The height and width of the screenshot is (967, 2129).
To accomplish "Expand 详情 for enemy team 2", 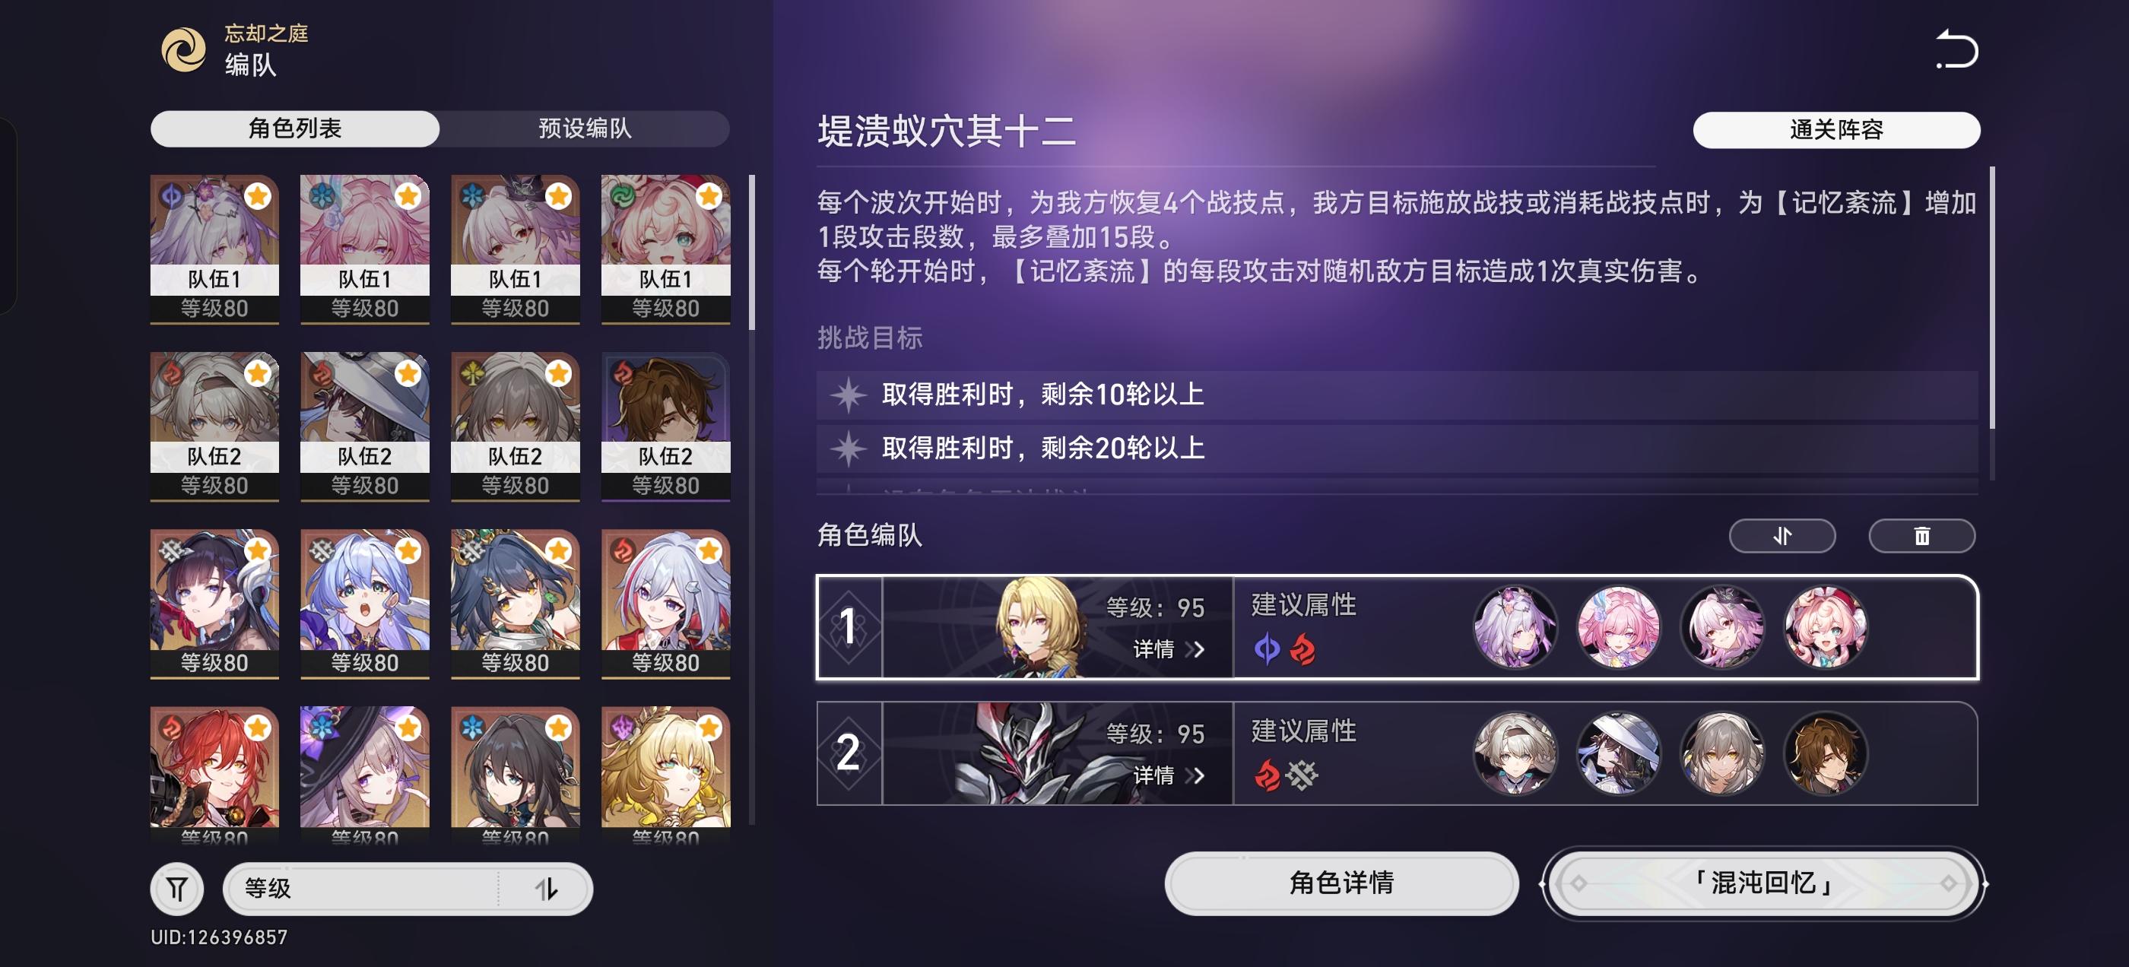I will [1168, 775].
